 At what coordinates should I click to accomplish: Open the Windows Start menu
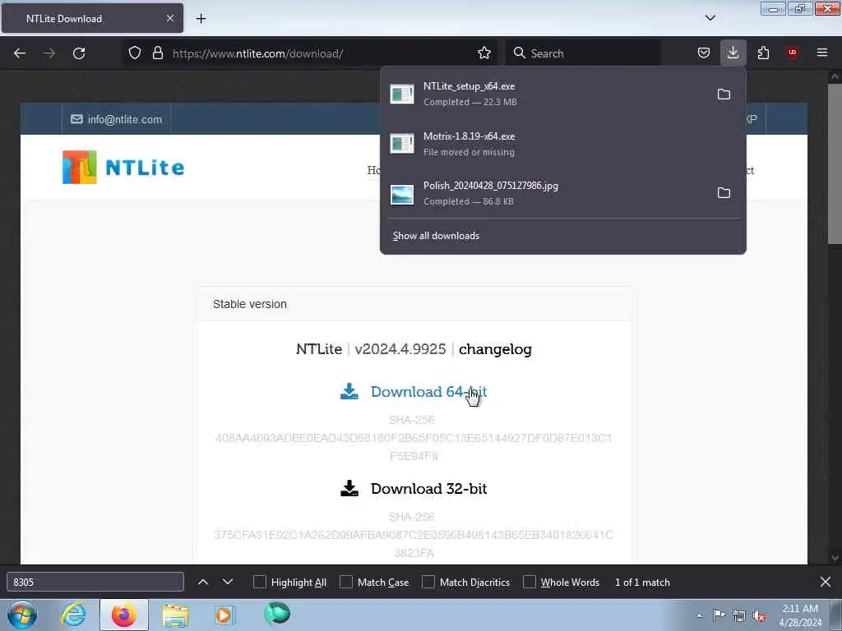(x=22, y=615)
